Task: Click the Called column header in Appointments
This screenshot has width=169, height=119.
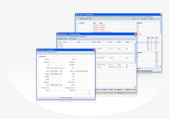Action: coord(127,42)
